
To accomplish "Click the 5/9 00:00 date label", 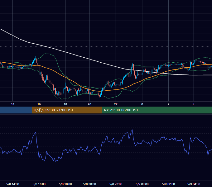I will pos(142,184).
